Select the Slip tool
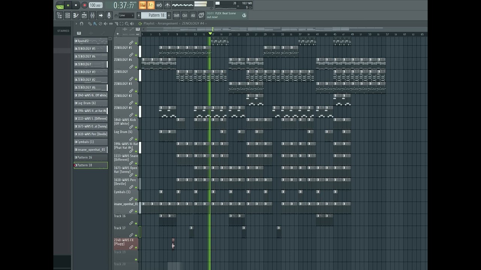 click(111, 24)
